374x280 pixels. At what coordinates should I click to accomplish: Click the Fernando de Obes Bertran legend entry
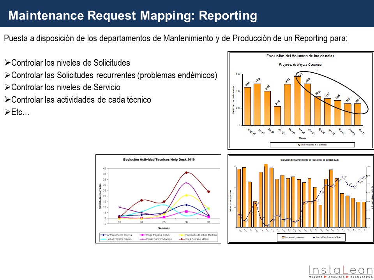(x=198, y=235)
